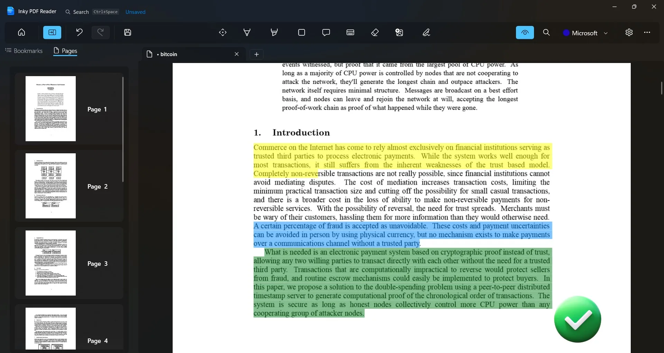The image size is (664, 353).
Task: Redo the last undone action
Action: click(101, 33)
